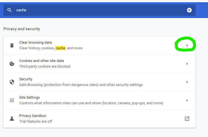Clear the search text with X button

coord(189,10)
